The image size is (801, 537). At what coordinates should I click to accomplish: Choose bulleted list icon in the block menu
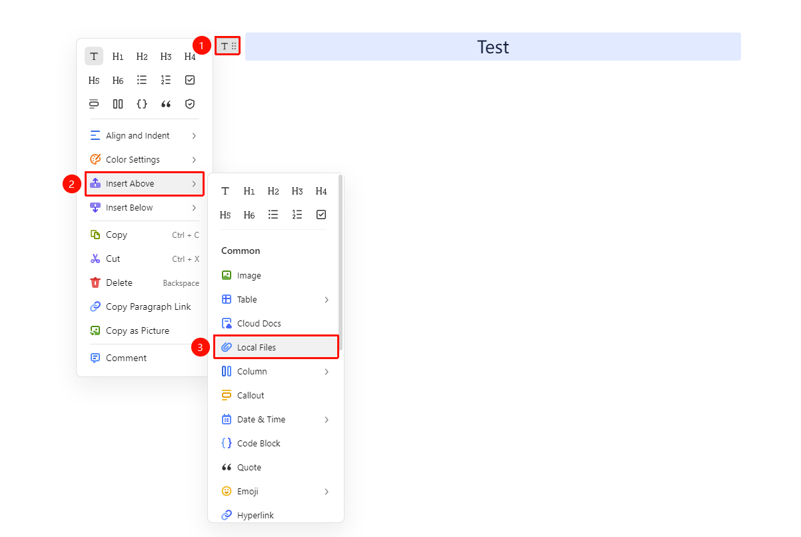coord(142,80)
